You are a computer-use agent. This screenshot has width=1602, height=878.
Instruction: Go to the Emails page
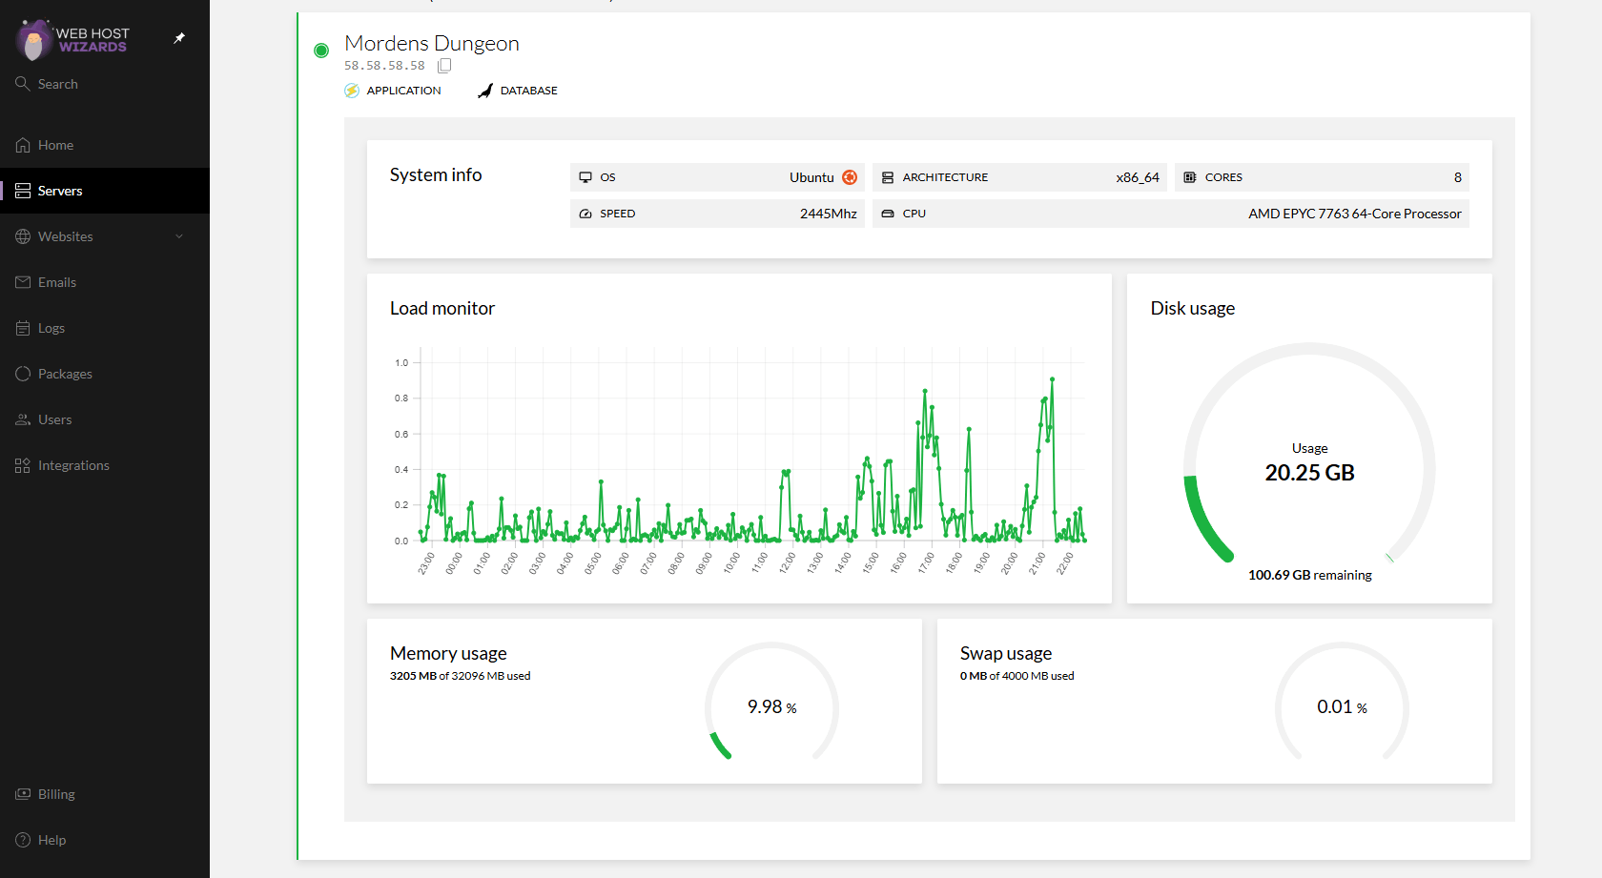[x=105, y=282]
